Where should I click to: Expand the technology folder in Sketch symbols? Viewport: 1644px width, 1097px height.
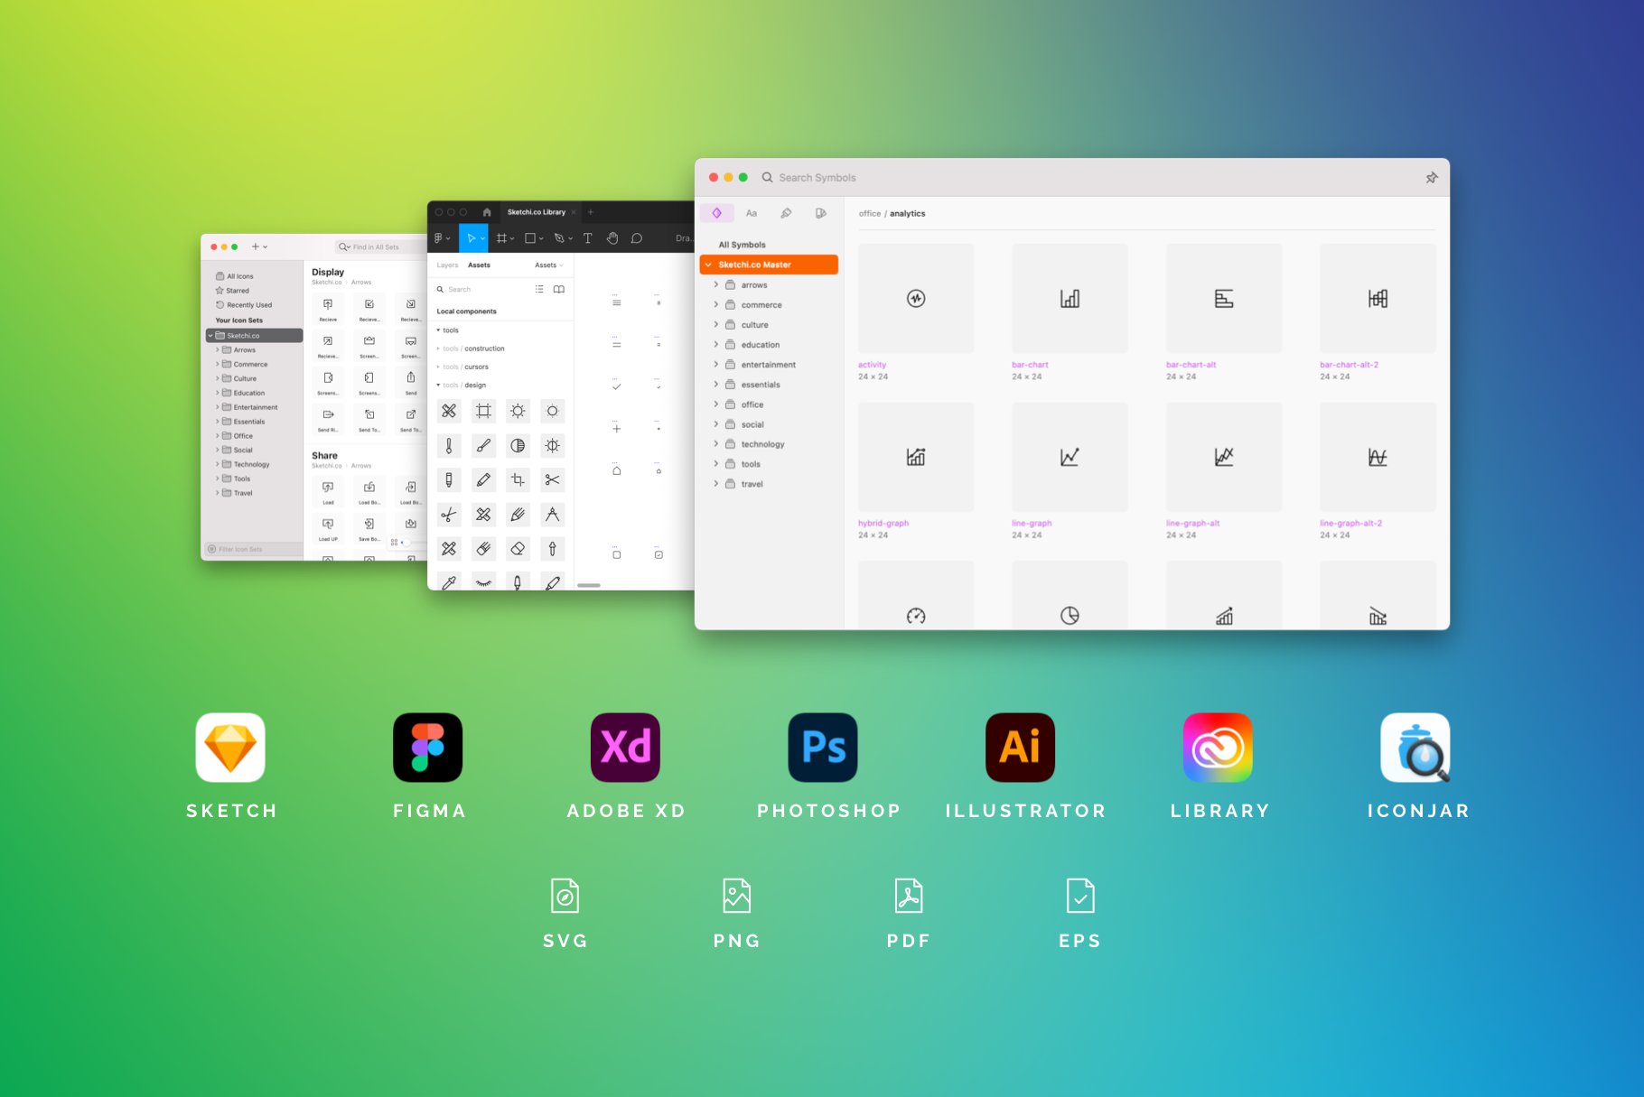[x=716, y=443]
